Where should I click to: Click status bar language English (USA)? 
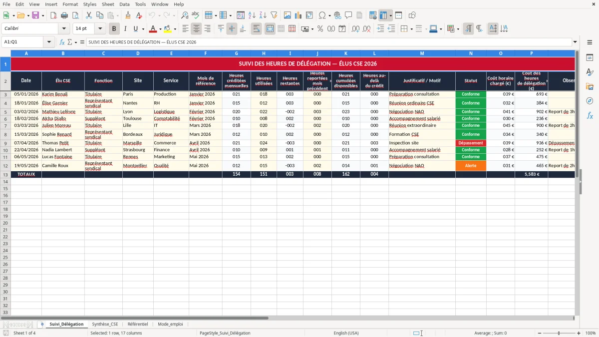point(346,333)
